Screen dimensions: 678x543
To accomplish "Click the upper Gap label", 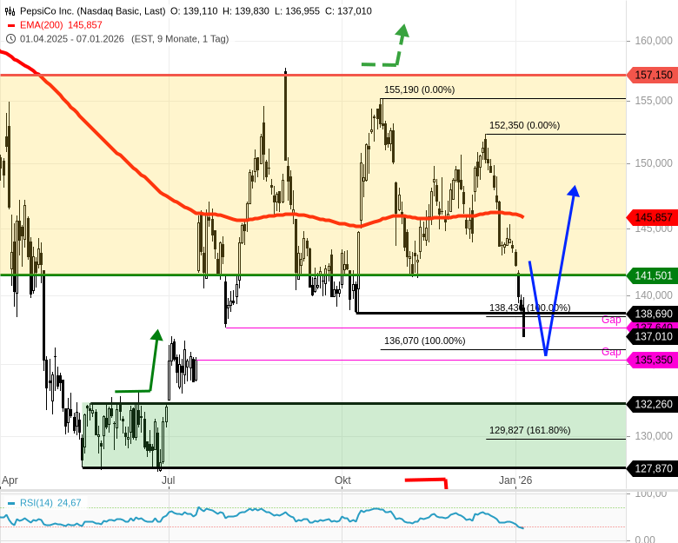I will (x=611, y=320).
